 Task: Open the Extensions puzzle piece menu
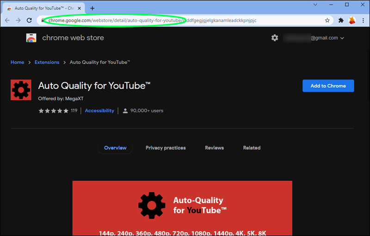341,20
